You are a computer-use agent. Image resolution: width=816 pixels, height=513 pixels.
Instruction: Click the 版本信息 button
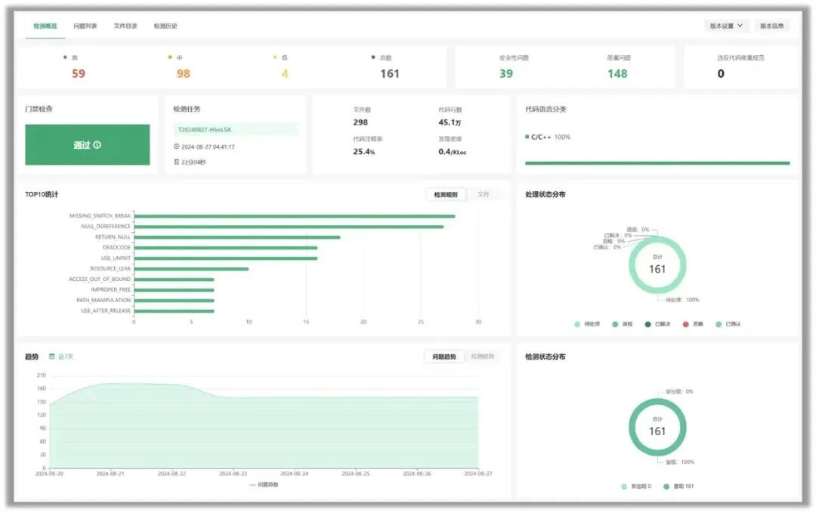coord(771,26)
